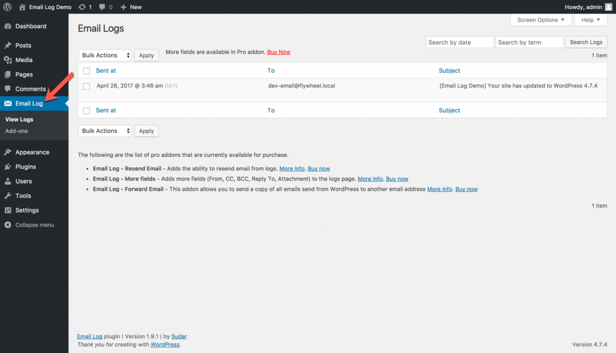Click the Appearance paintbrush icon

(x=8, y=152)
